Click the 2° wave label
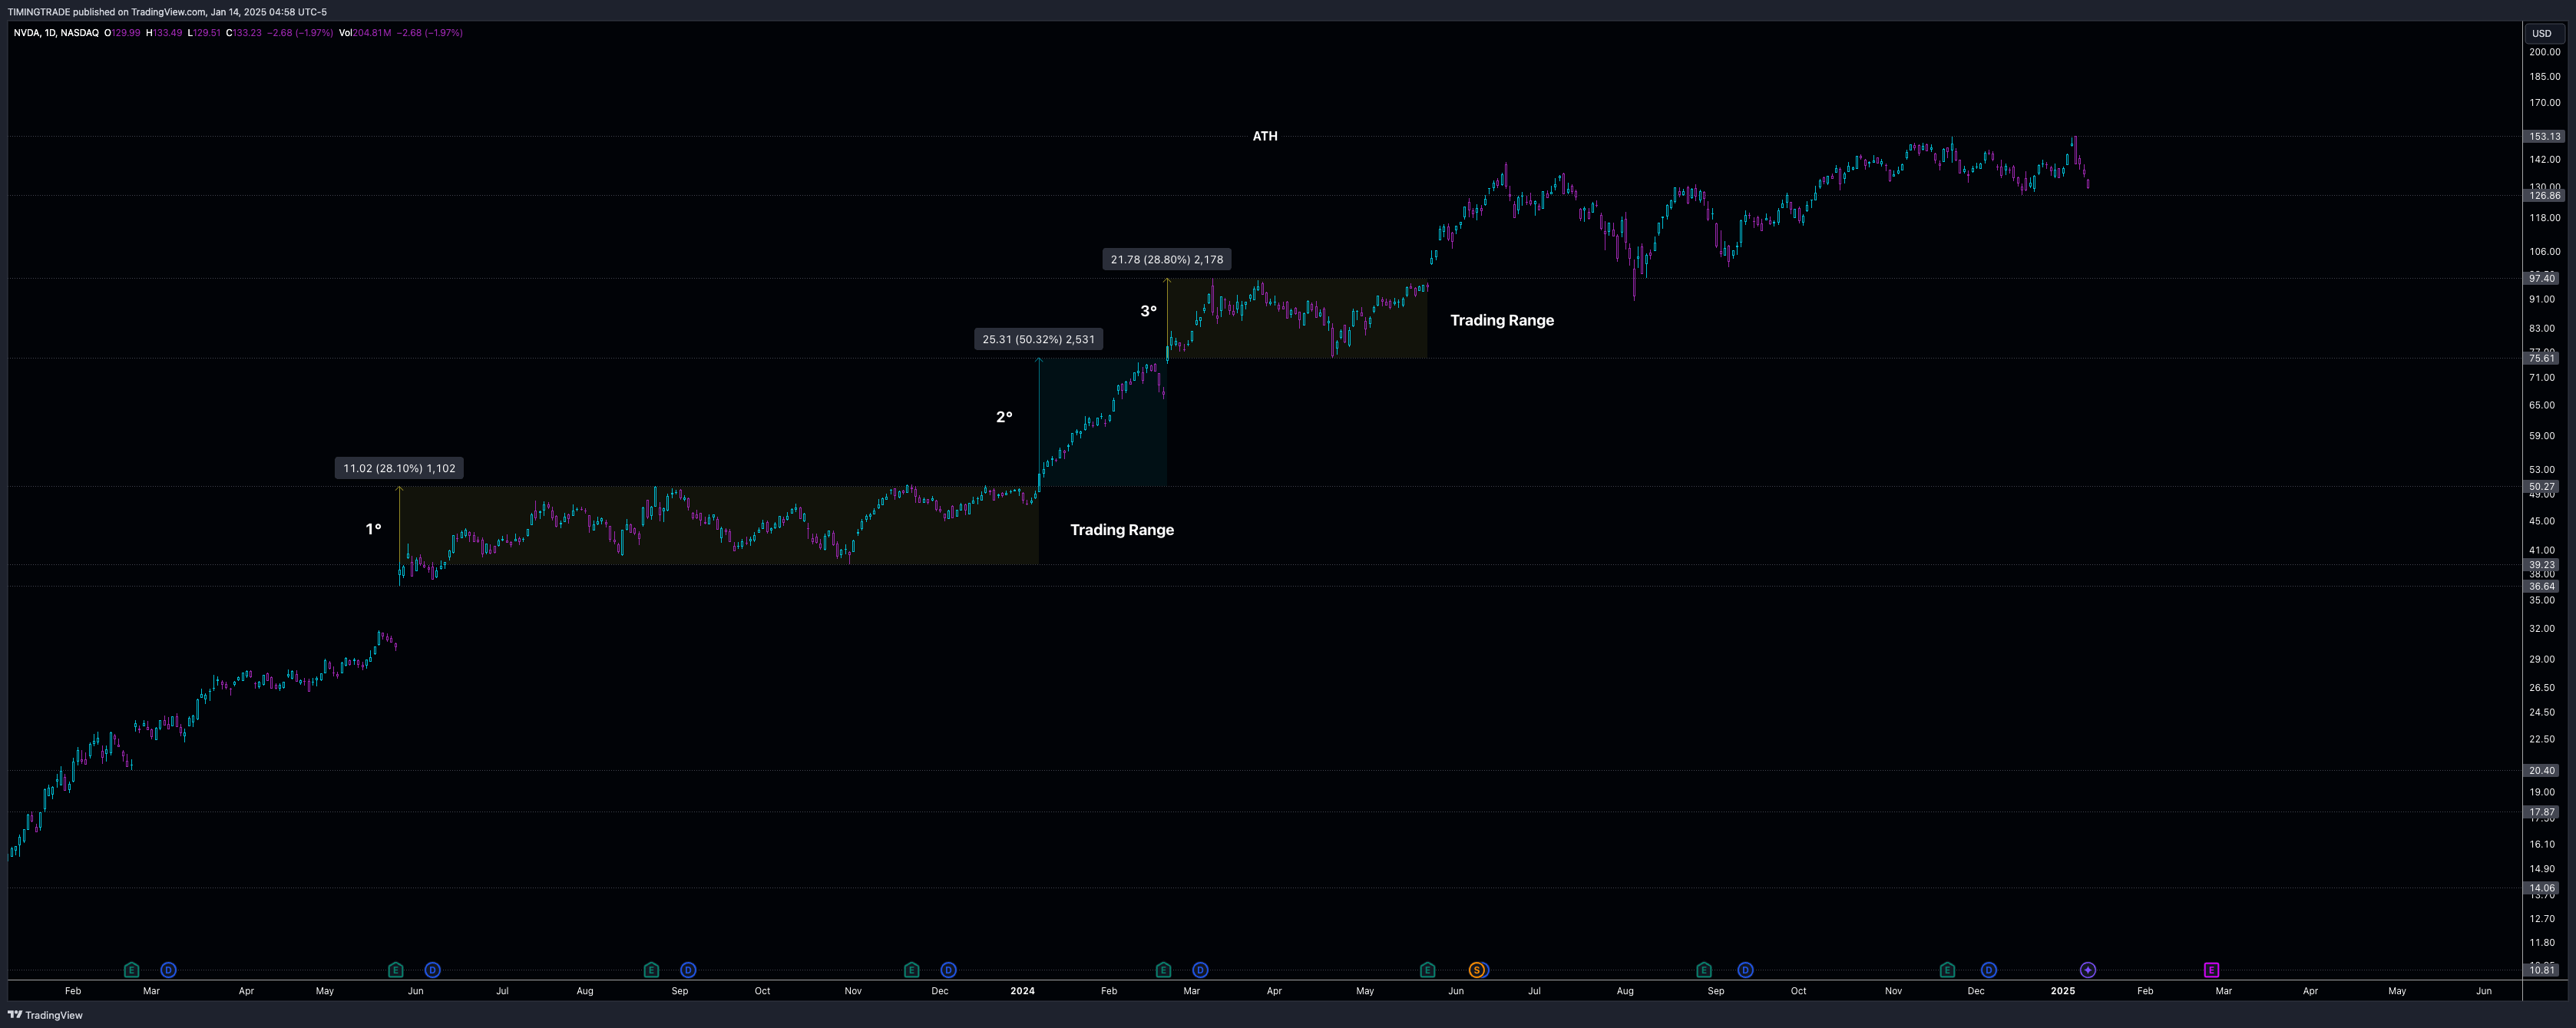This screenshot has width=2576, height=1028. [1004, 417]
